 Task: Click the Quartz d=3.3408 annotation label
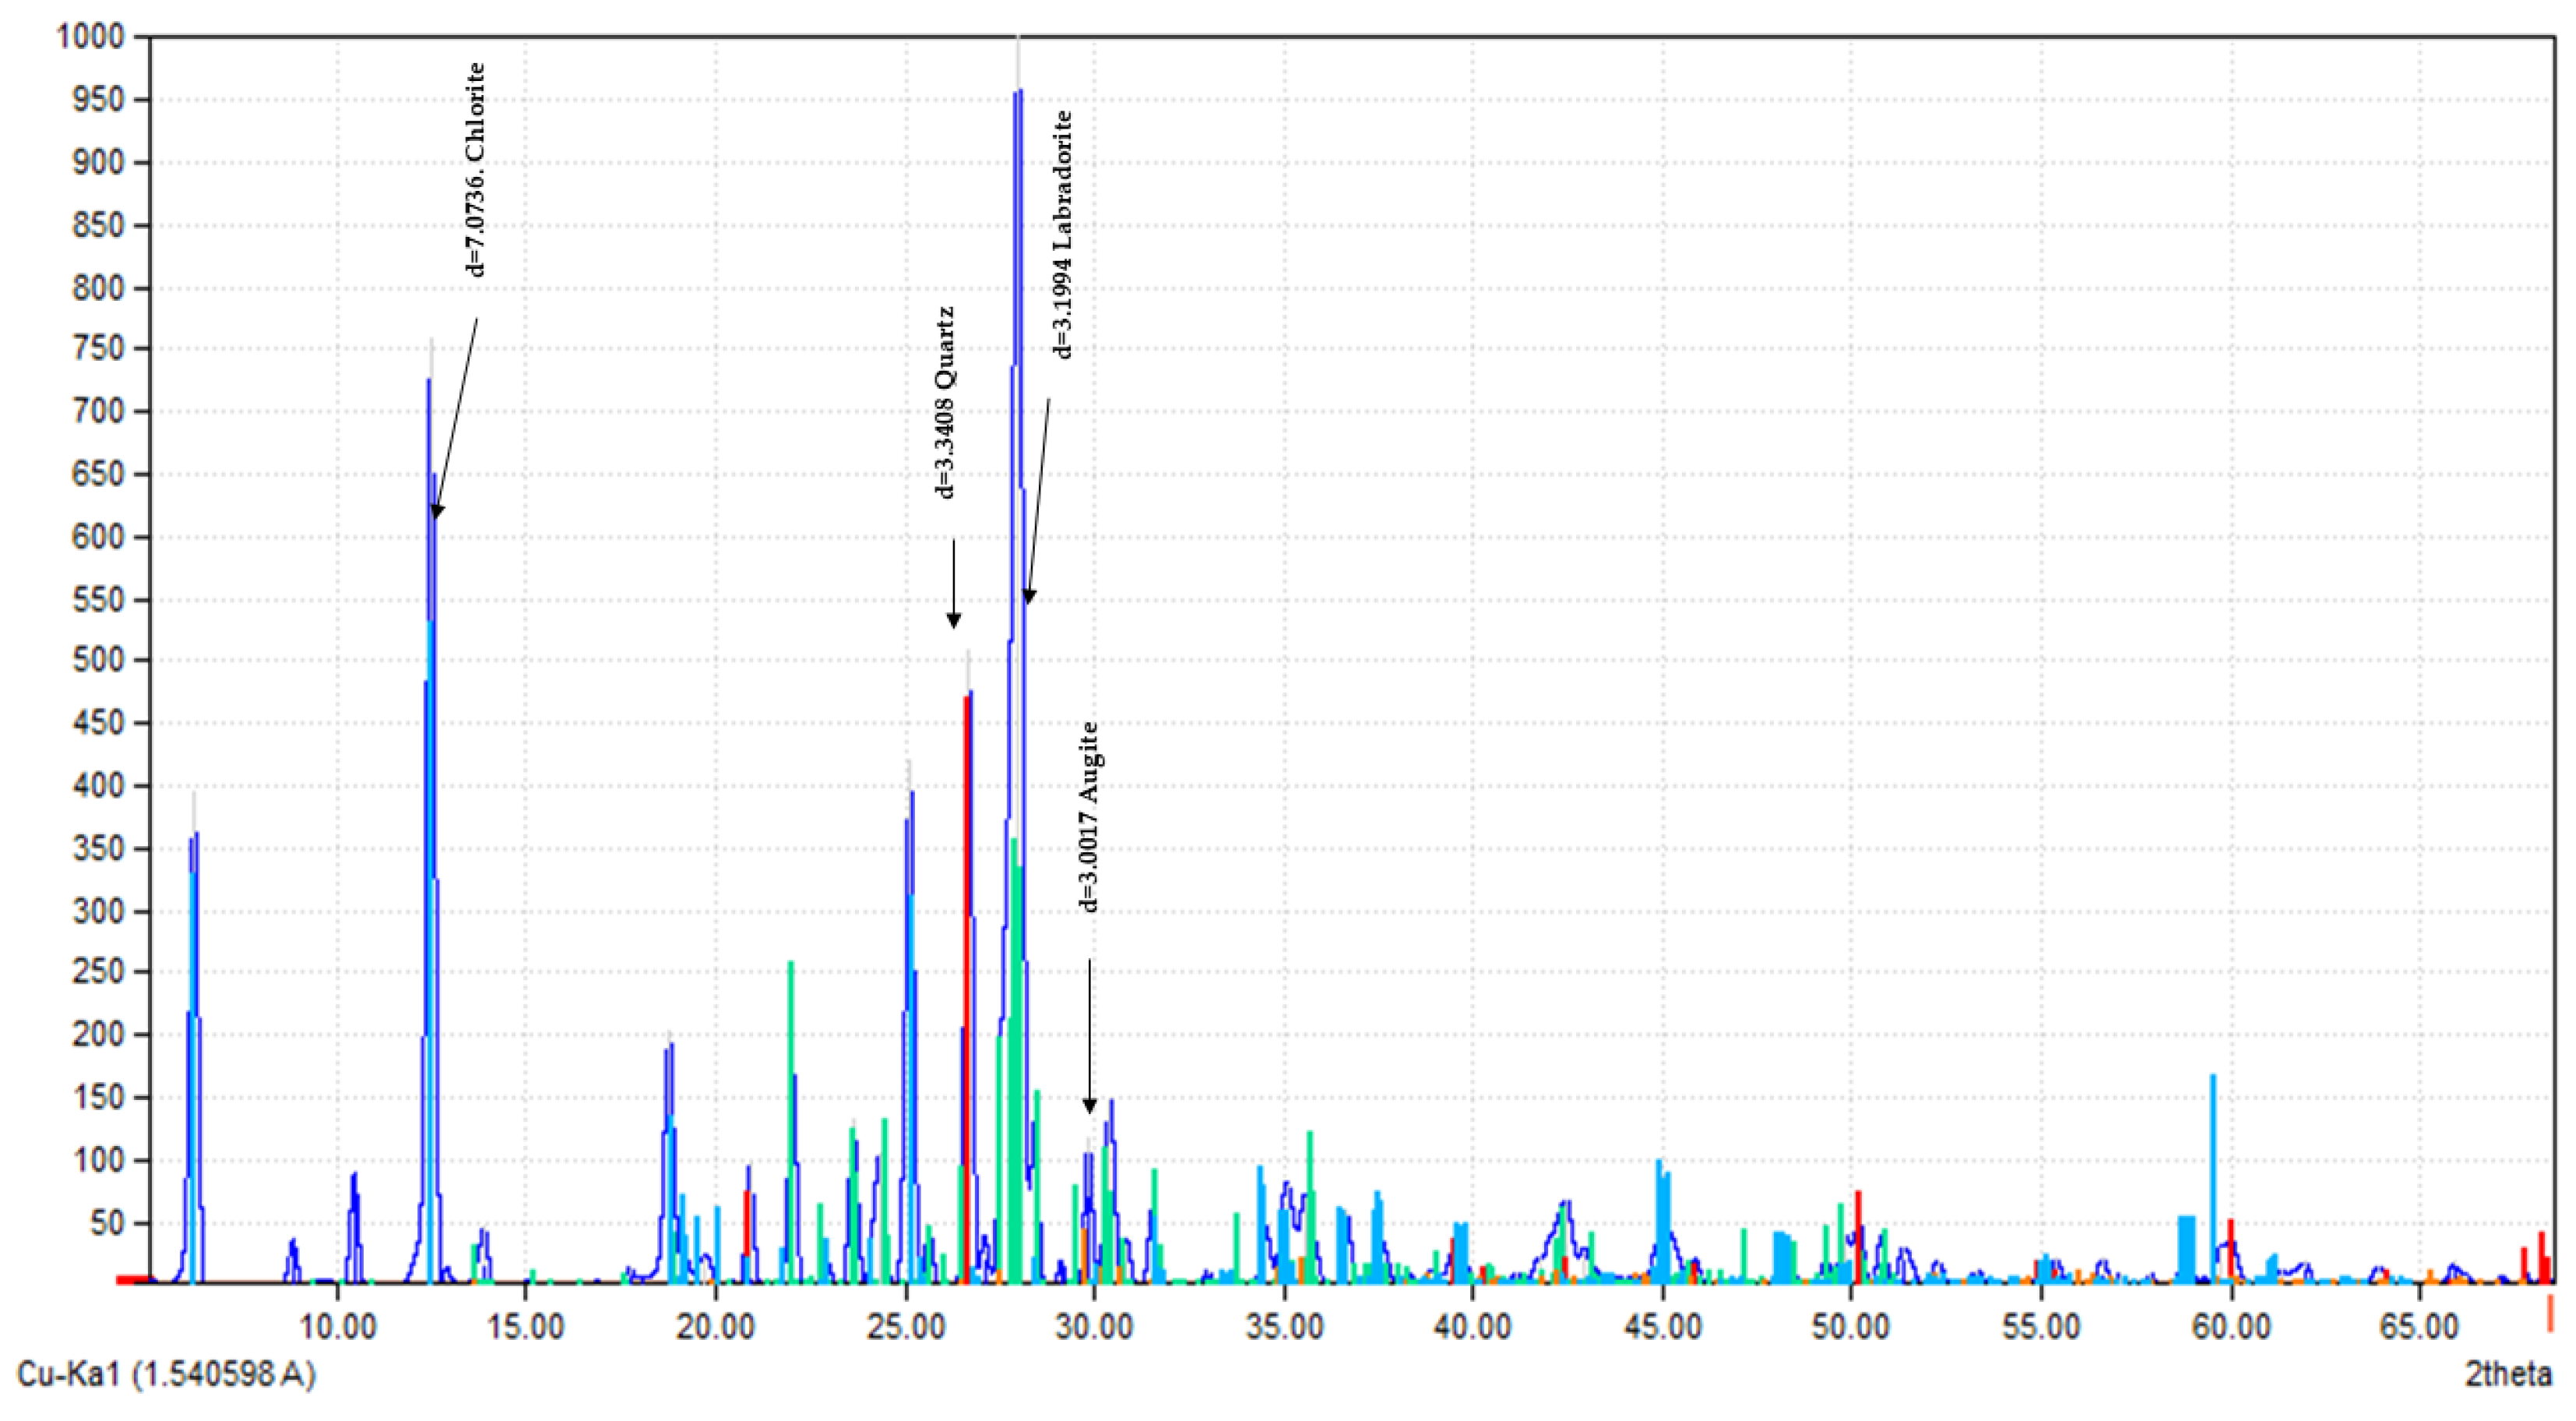click(945, 402)
